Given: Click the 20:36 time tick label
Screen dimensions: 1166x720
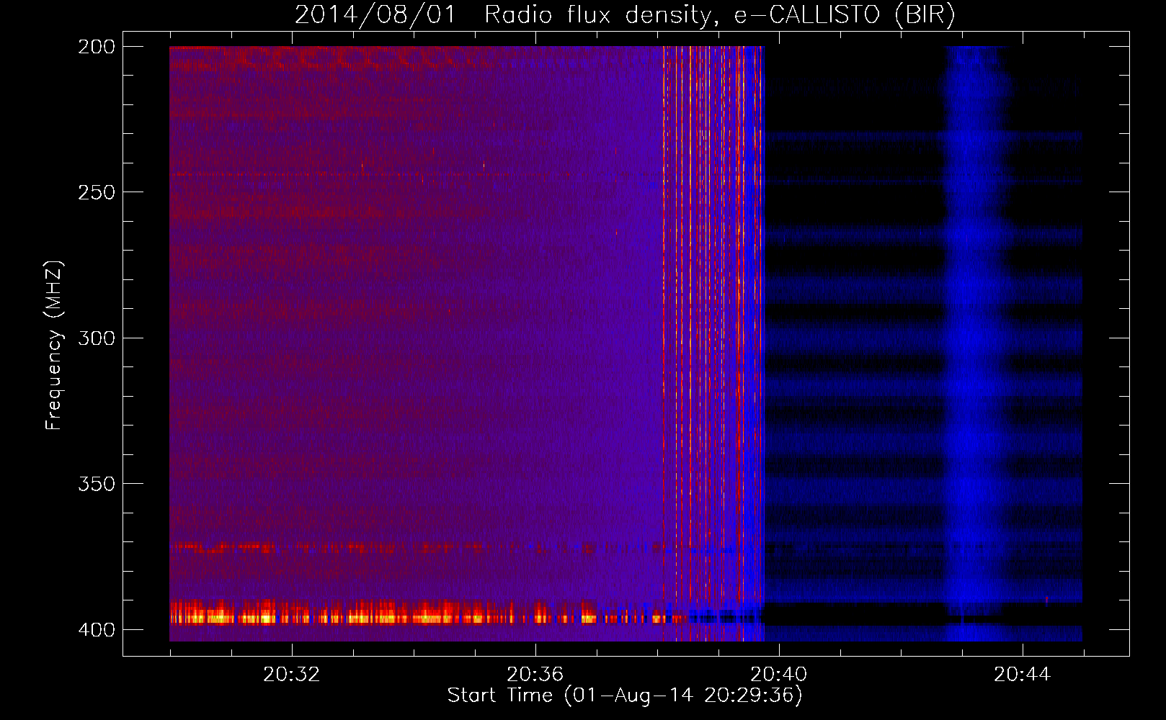Looking at the screenshot, I should pyautogui.click(x=535, y=675).
